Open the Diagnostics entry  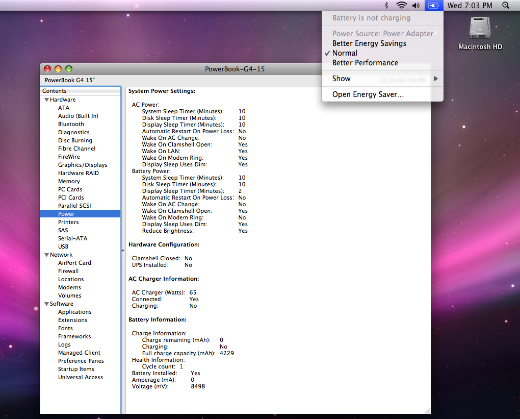(x=80, y=132)
